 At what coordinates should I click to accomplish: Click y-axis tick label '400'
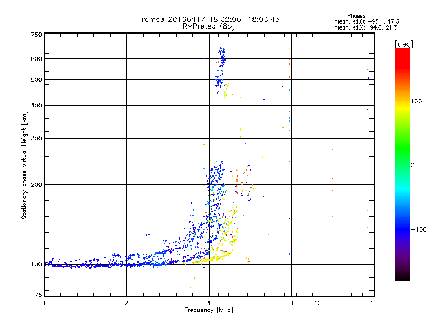(x=36, y=105)
